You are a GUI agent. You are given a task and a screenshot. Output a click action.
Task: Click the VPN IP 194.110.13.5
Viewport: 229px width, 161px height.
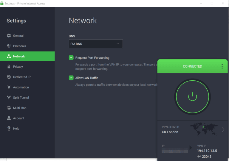[207, 151]
